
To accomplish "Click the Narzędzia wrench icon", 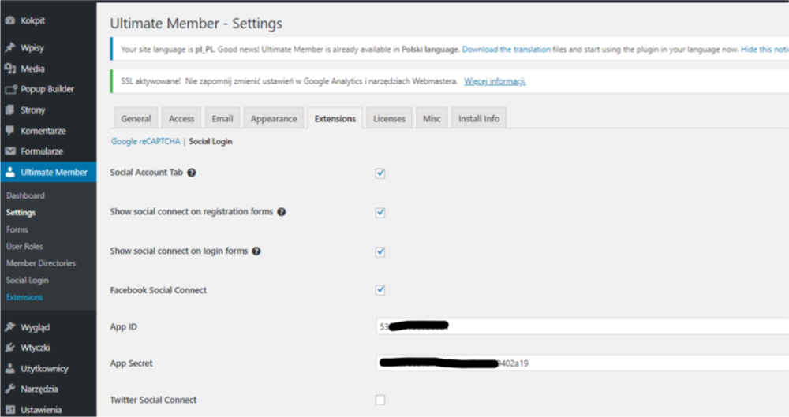I will click(10, 389).
